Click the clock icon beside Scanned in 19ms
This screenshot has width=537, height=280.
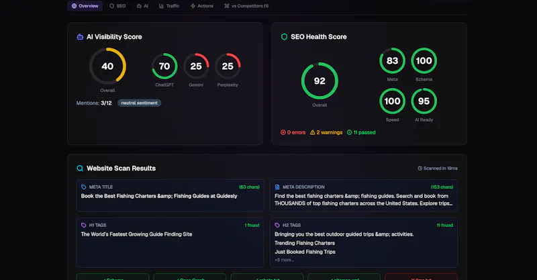(420, 169)
